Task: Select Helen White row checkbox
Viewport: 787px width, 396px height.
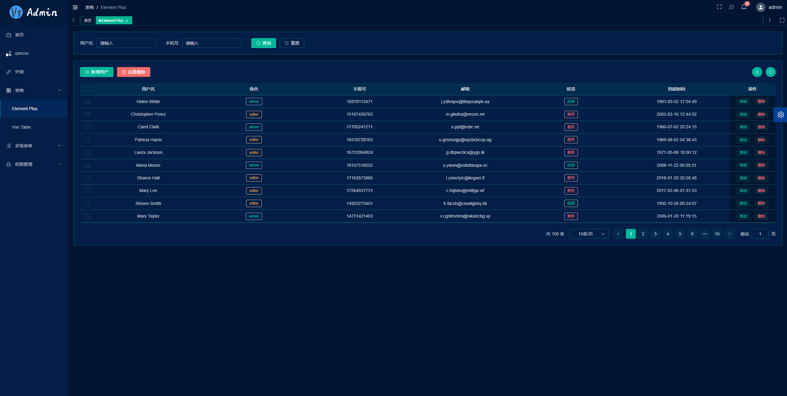Action: tap(88, 102)
